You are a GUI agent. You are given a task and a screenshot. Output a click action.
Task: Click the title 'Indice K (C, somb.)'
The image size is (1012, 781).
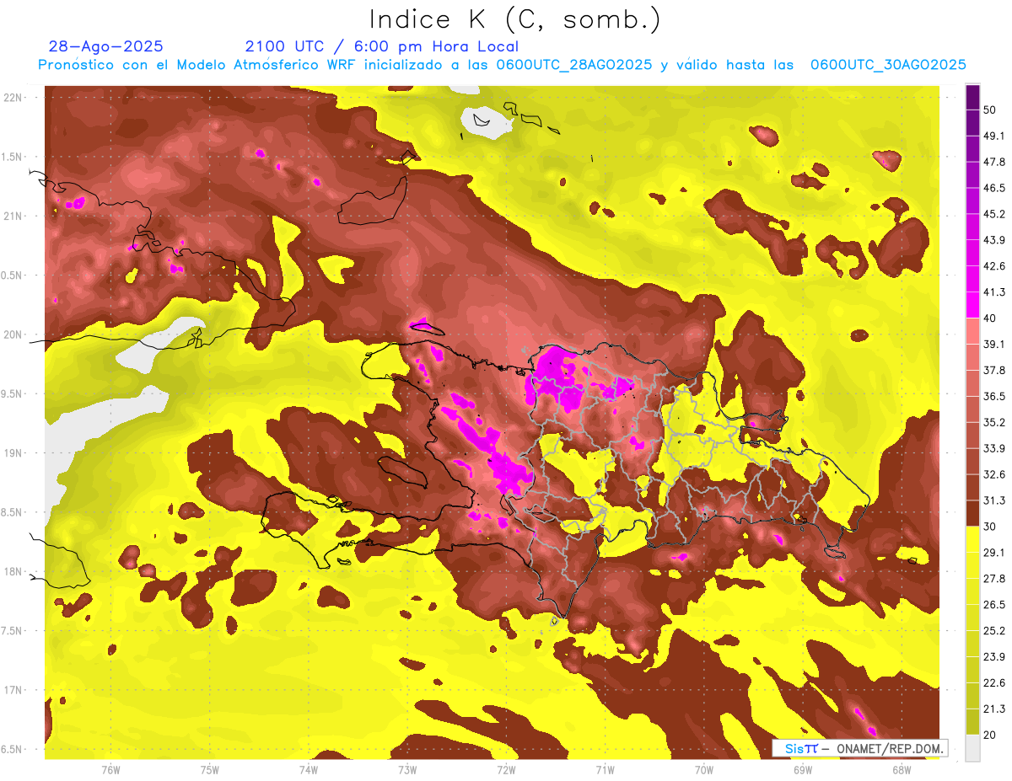(x=515, y=19)
